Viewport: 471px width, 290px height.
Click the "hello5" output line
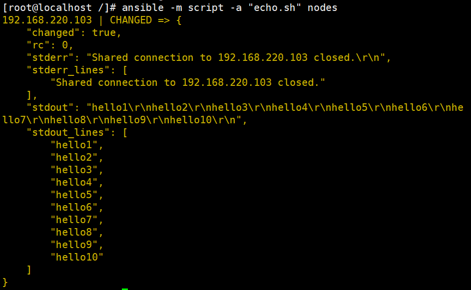click(77, 195)
